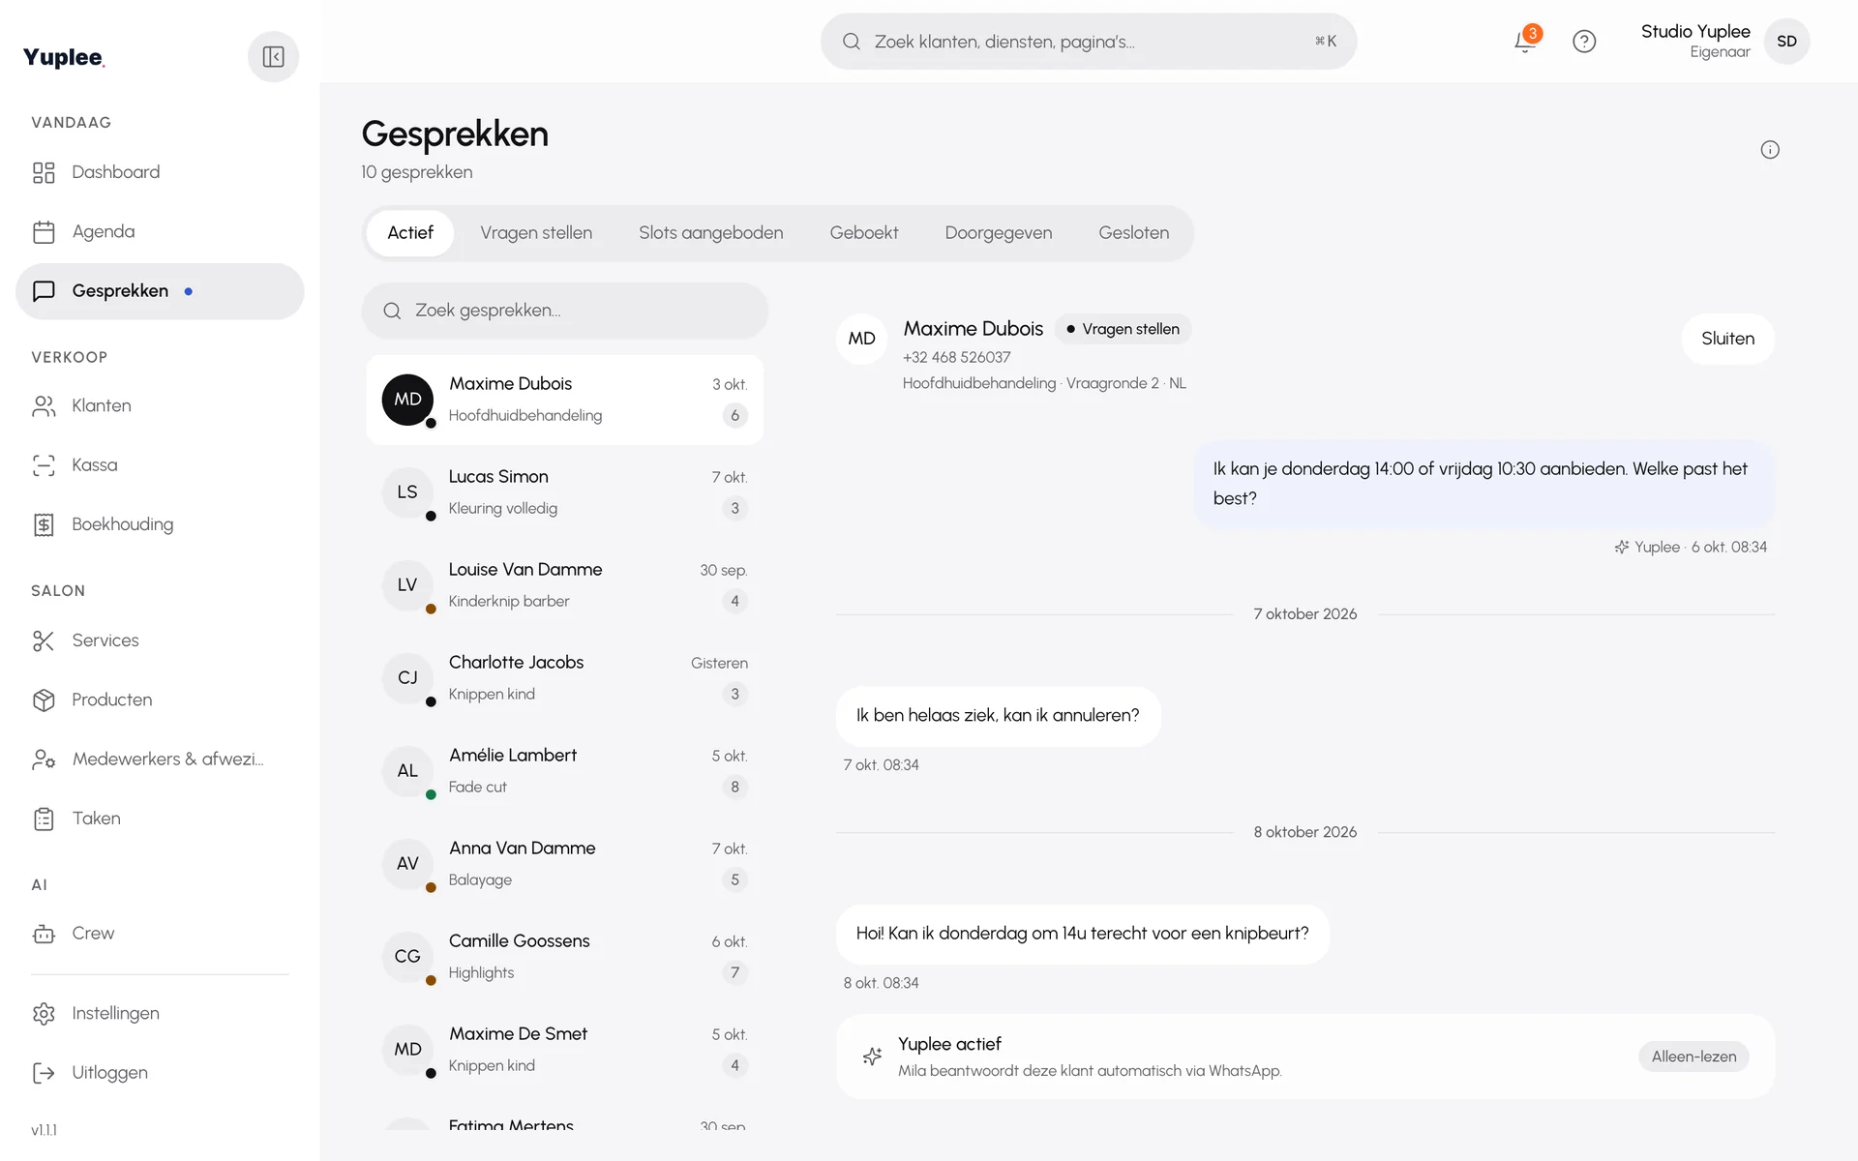
Task: Click the phone number +32 468 526037
Action: [956, 358]
